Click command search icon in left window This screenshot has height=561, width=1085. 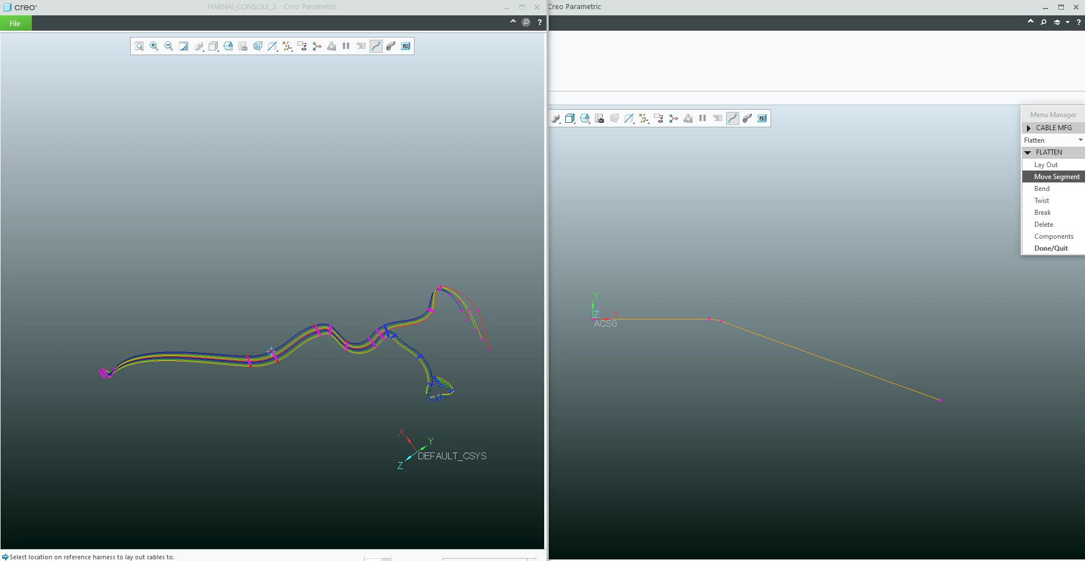[526, 22]
